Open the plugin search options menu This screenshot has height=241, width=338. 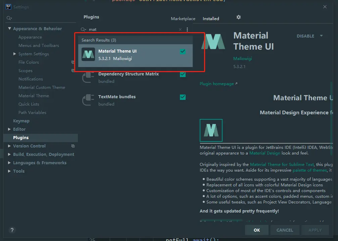(x=187, y=29)
